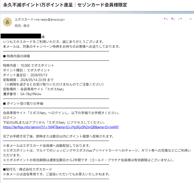This screenshot has height=183, width=194.
Task: Click the line 完了お手続き完了後、即時または数日以内
Action: [58, 136]
